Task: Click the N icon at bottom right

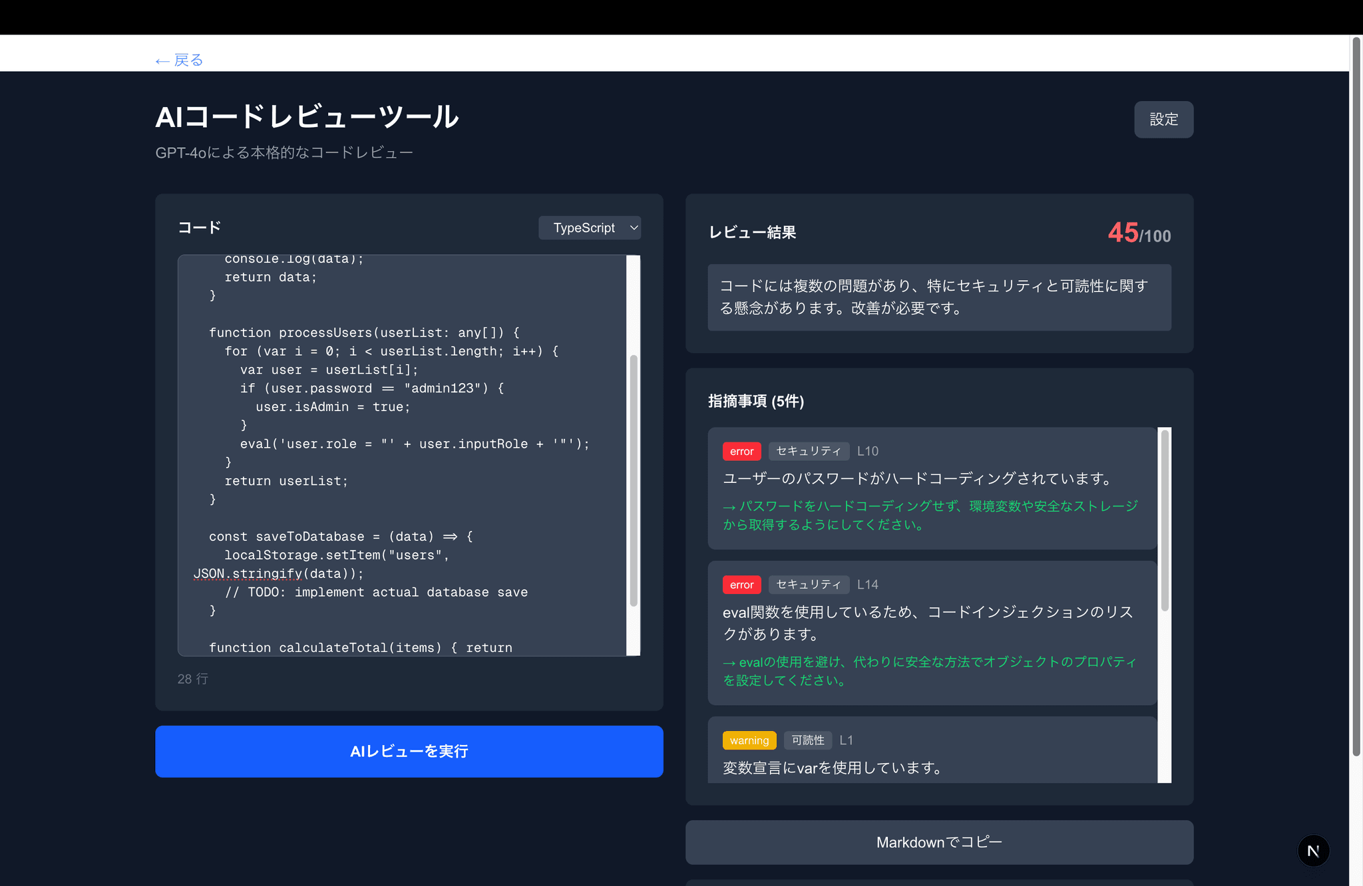Action: (x=1313, y=851)
